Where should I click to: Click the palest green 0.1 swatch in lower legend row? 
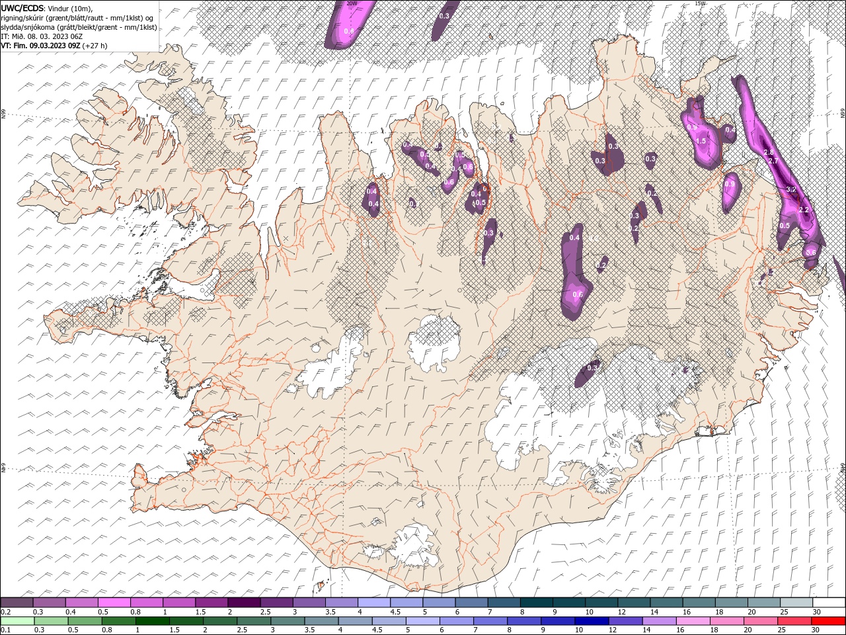(17, 620)
